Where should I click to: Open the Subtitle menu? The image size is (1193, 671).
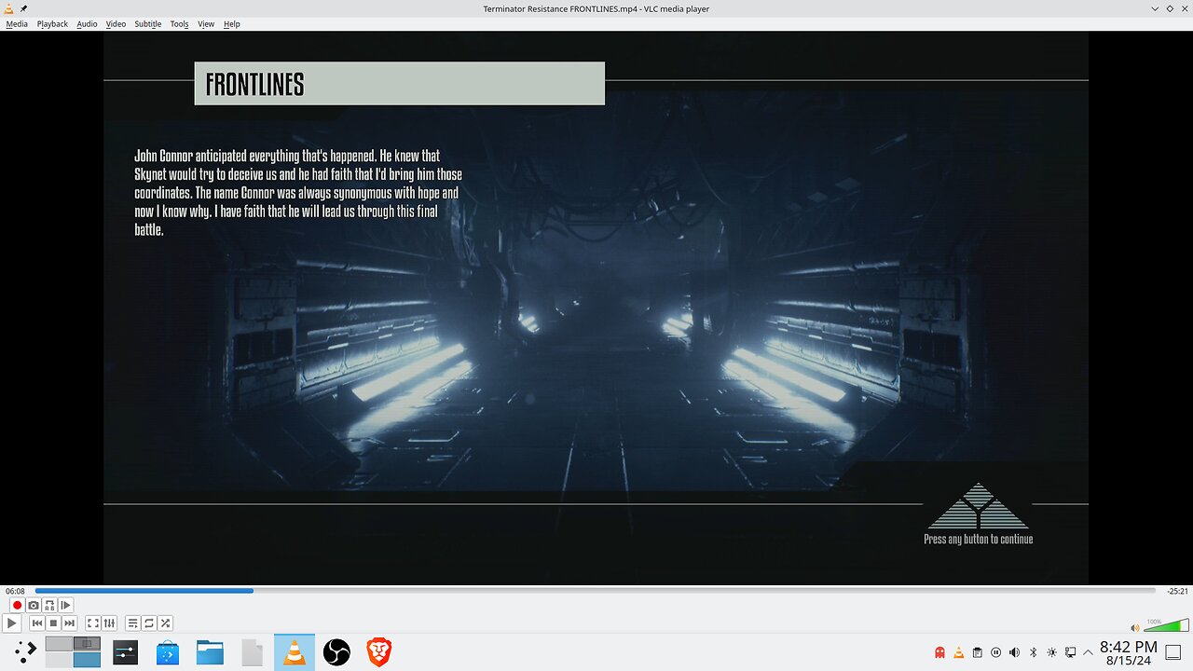click(x=147, y=24)
